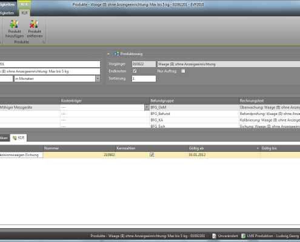Click the Produktzweig tree icon

(116, 54)
